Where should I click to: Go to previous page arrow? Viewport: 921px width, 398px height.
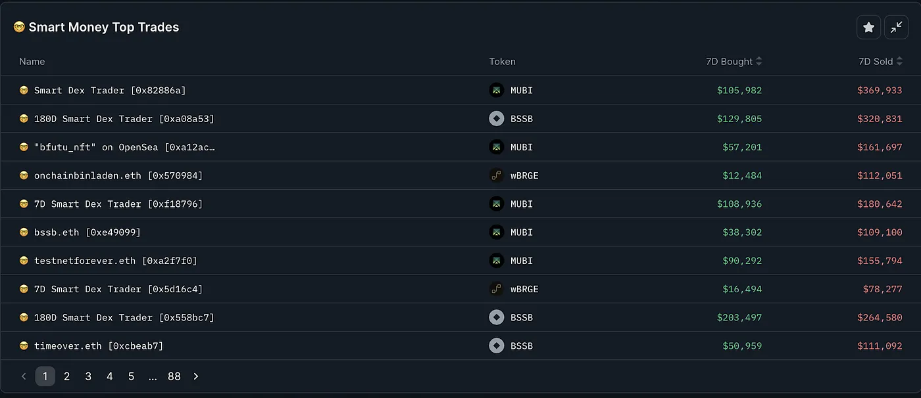24,376
